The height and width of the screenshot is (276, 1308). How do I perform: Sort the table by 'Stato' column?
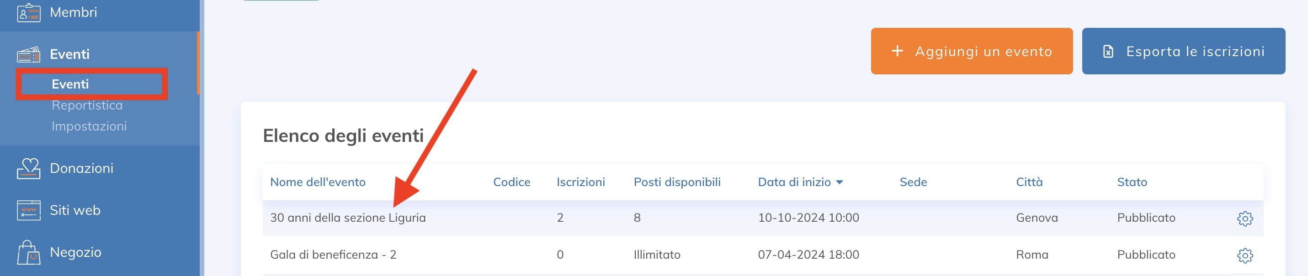pos(1131,182)
